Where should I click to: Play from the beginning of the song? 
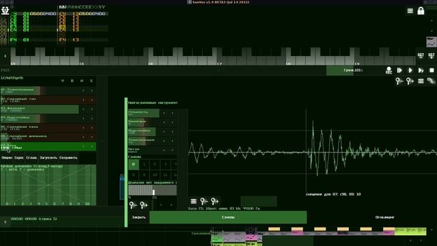pos(399,70)
